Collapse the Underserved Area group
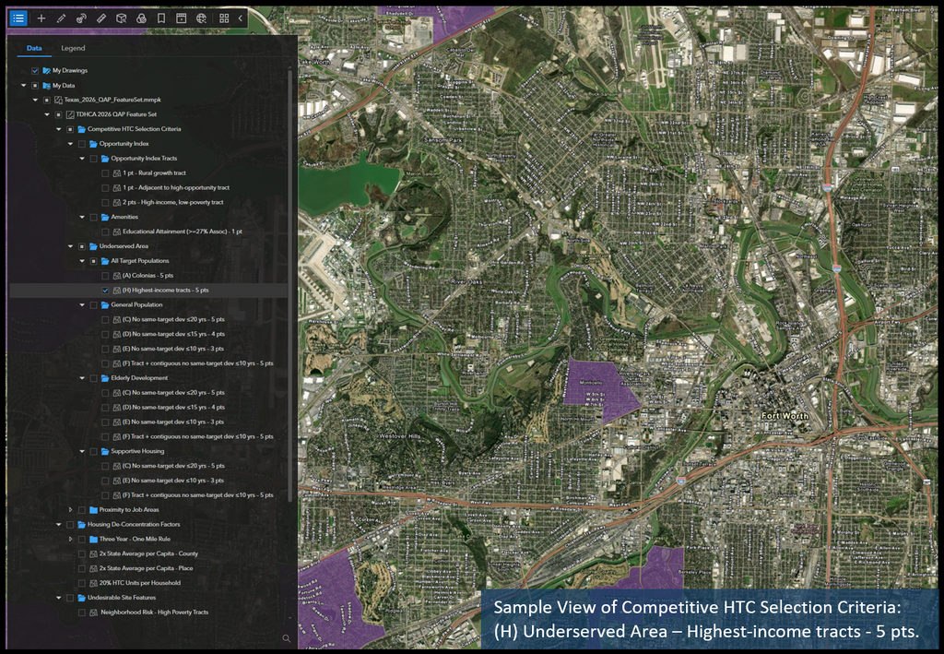Viewport: 944px width, 654px height. click(70, 245)
